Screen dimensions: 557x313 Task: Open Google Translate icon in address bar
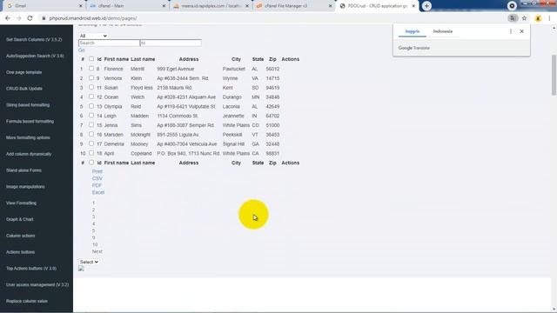point(513,18)
